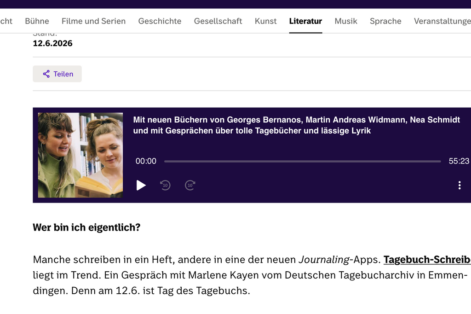Select the Kunst tab
The height and width of the screenshot is (314, 471).
click(265, 21)
